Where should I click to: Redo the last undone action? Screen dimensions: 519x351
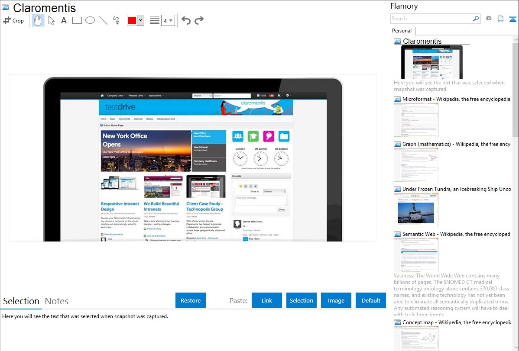[x=199, y=20]
